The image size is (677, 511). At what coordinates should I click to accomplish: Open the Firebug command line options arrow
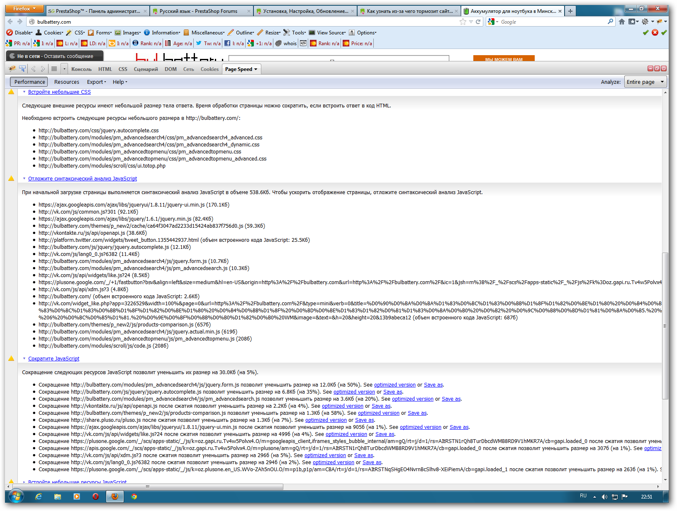point(64,69)
